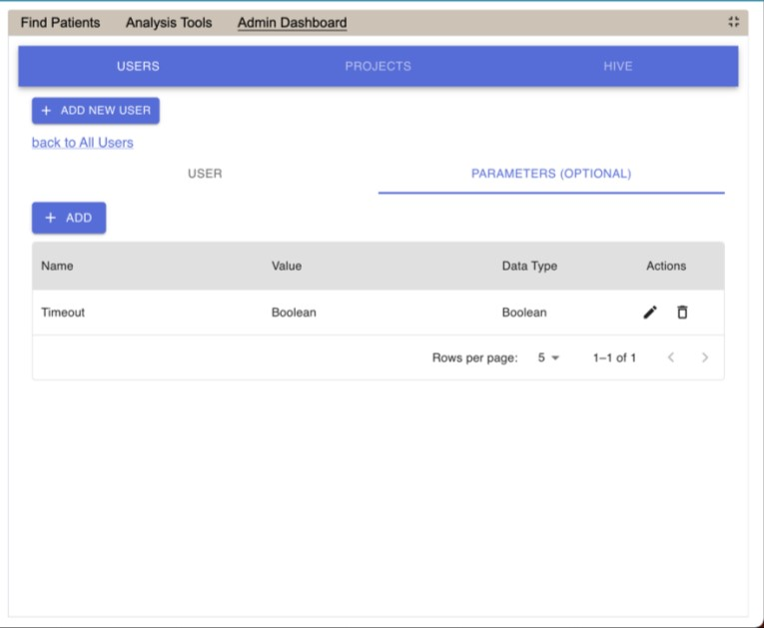Open the Rows per page dropdown
This screenshot has width=764, height=628.
point(548,357)
